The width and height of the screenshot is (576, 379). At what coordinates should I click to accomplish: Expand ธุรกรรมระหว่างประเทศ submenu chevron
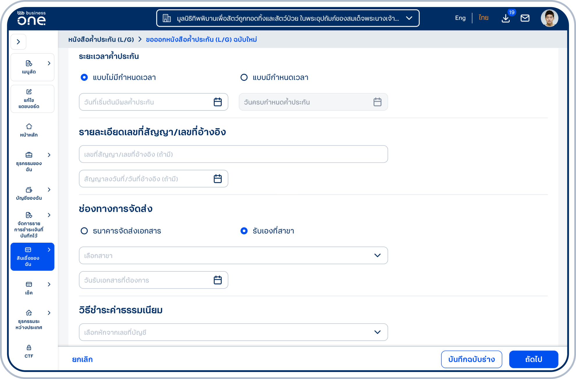[49, 313]
